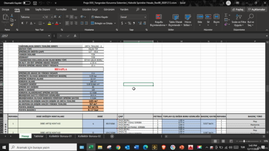Screen dimensions: 269x151
Task: Click Birleştir ve Ortala merge button
Action: [102, 23]
